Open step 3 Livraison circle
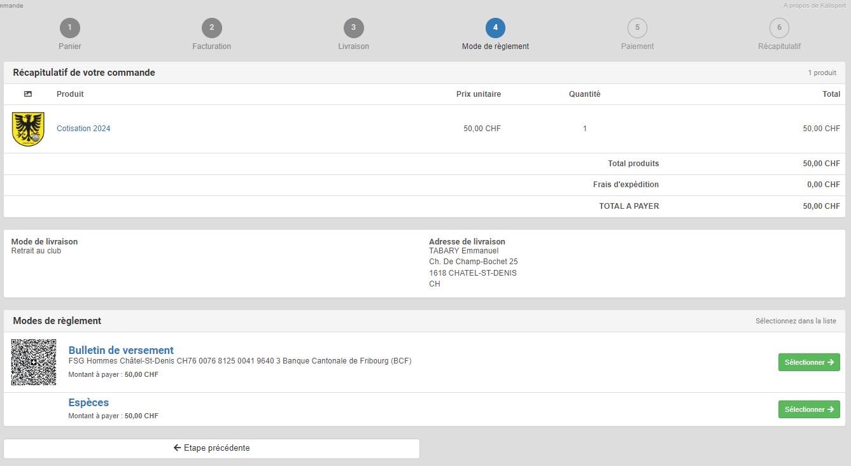The image size is (851, 466). pos(353,28)
